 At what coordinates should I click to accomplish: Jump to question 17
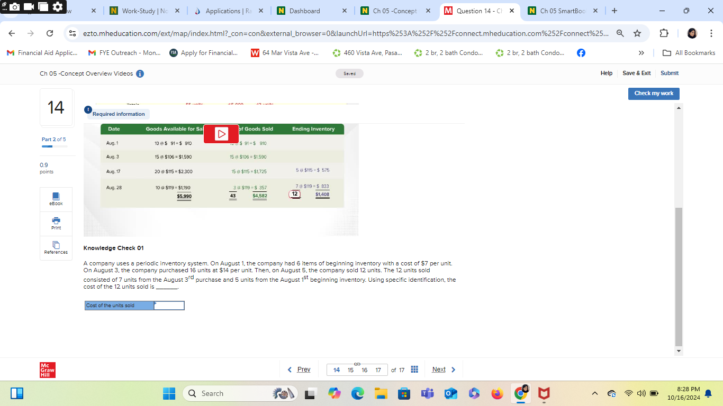point(378,370)
